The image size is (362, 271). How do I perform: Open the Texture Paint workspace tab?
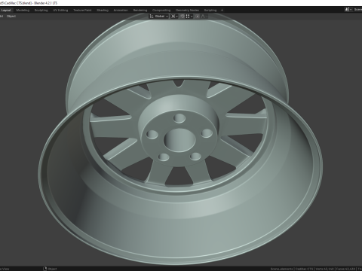pos(82,11)
